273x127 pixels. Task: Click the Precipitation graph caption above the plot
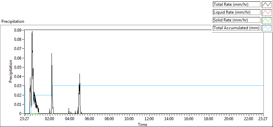click(x=13, y=21)
